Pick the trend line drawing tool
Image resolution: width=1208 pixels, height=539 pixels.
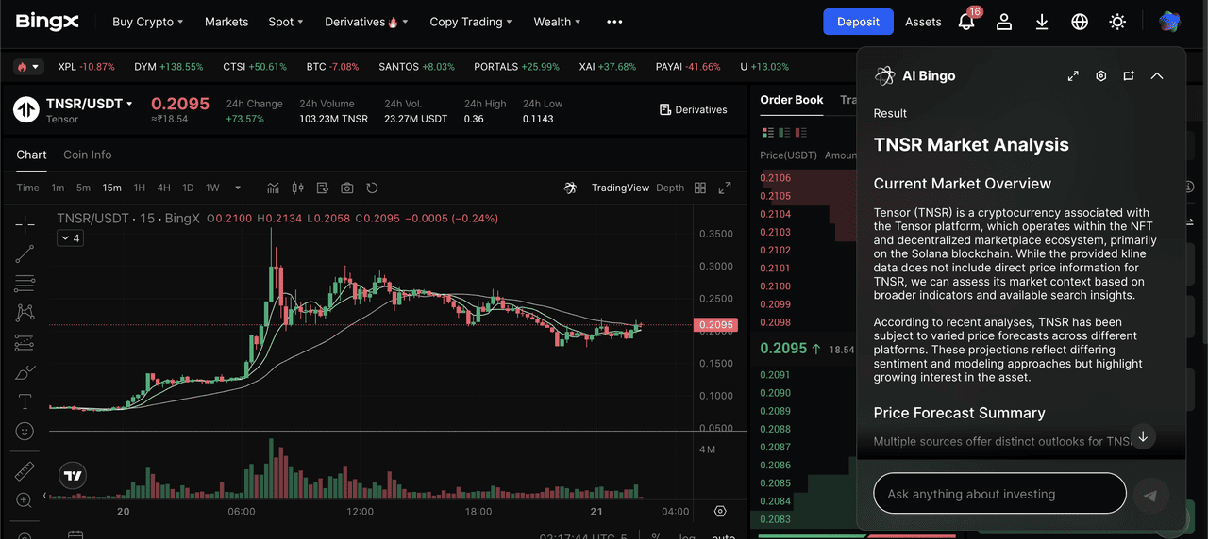click(x=25, y=253)
